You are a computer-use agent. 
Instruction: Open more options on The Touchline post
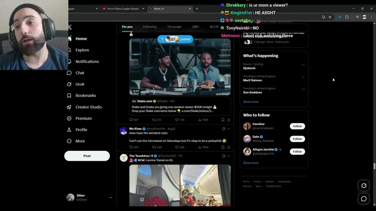229,156
